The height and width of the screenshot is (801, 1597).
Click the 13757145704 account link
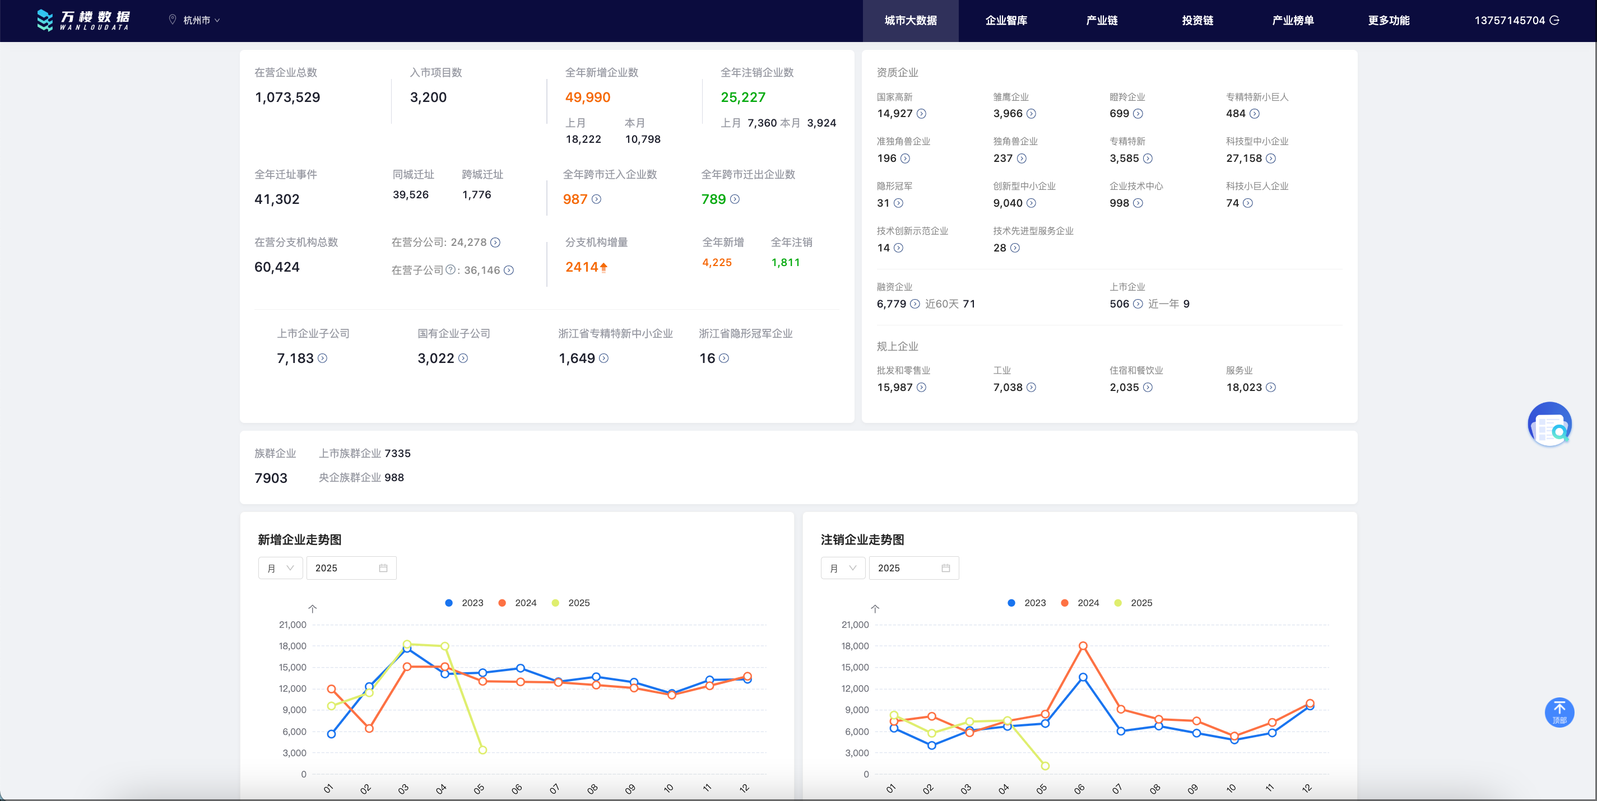1509,20
